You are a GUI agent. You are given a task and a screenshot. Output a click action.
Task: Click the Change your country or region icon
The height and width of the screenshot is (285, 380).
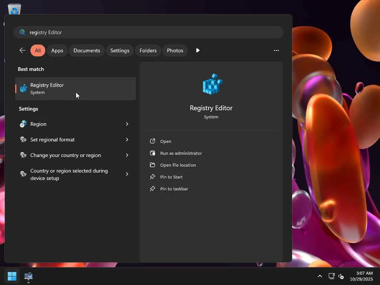click(x=23, y=155)
